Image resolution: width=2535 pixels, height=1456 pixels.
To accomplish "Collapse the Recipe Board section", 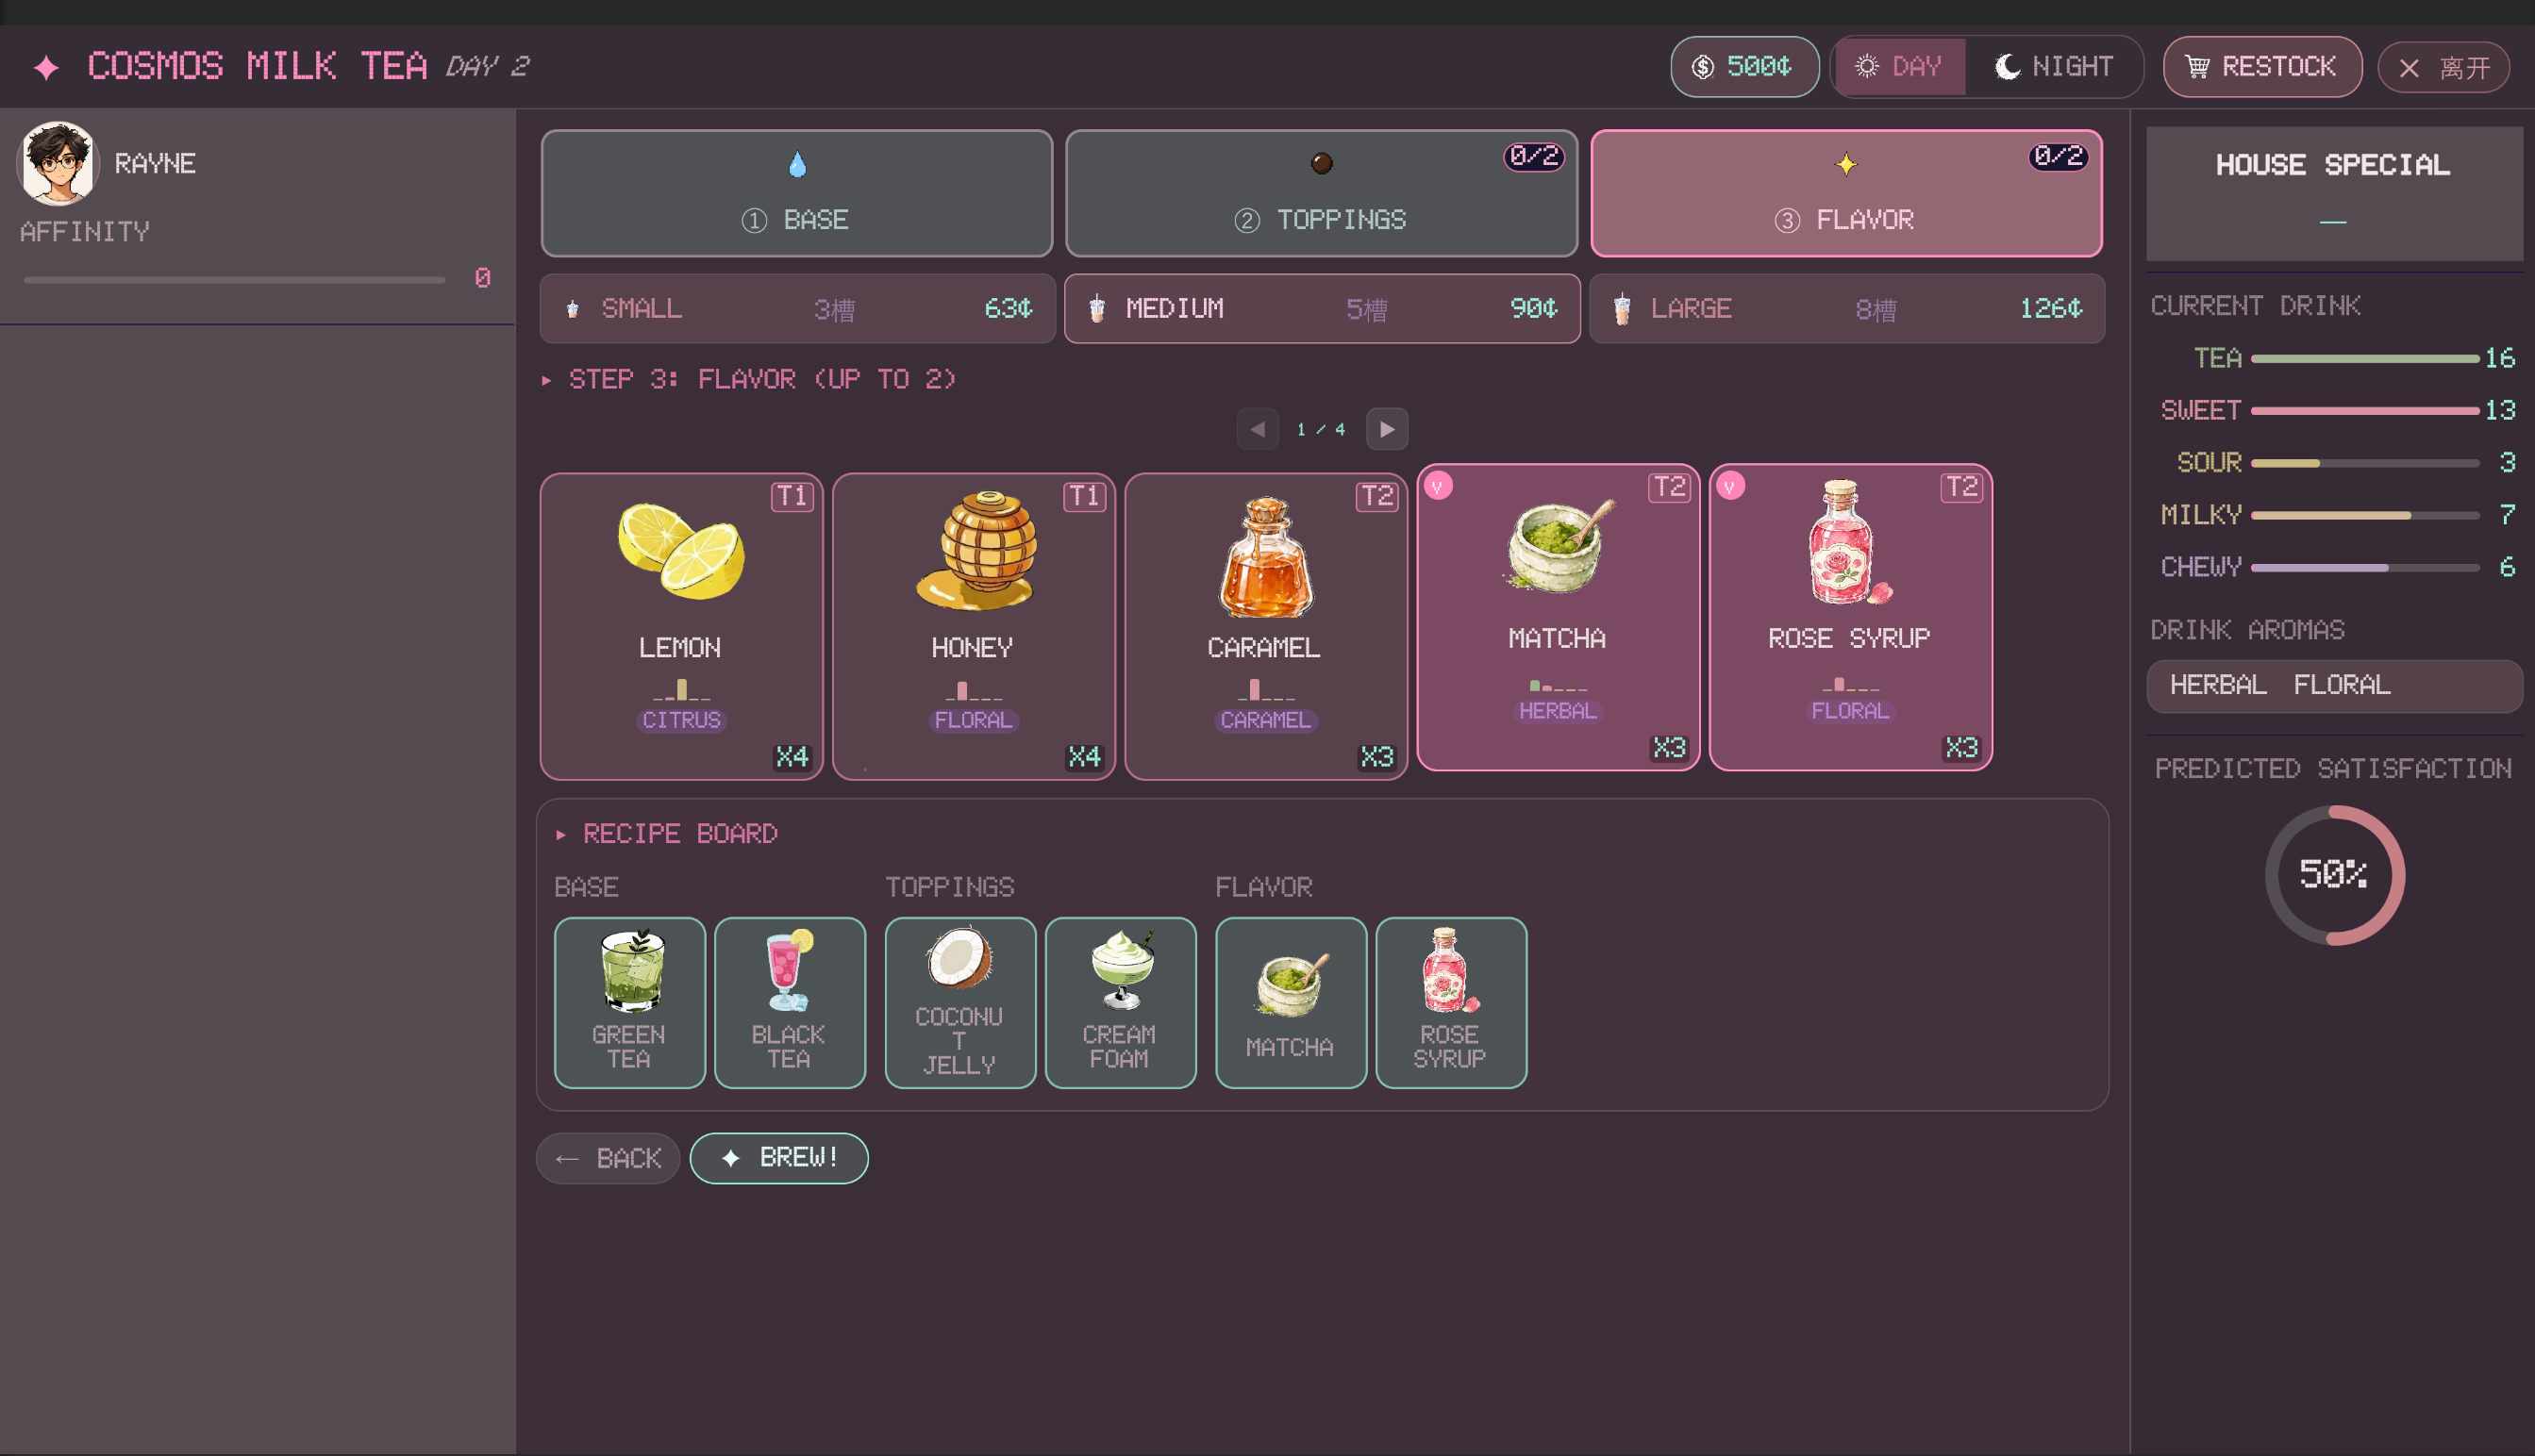I will (x=667, y=834).
